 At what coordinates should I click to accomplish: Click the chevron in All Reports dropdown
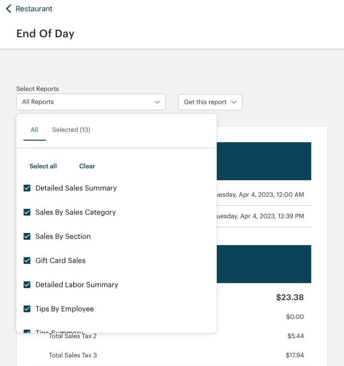click(157, 102)
